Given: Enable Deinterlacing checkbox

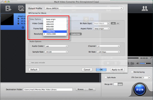Looking at the screenshot, I should pos(132,72).
